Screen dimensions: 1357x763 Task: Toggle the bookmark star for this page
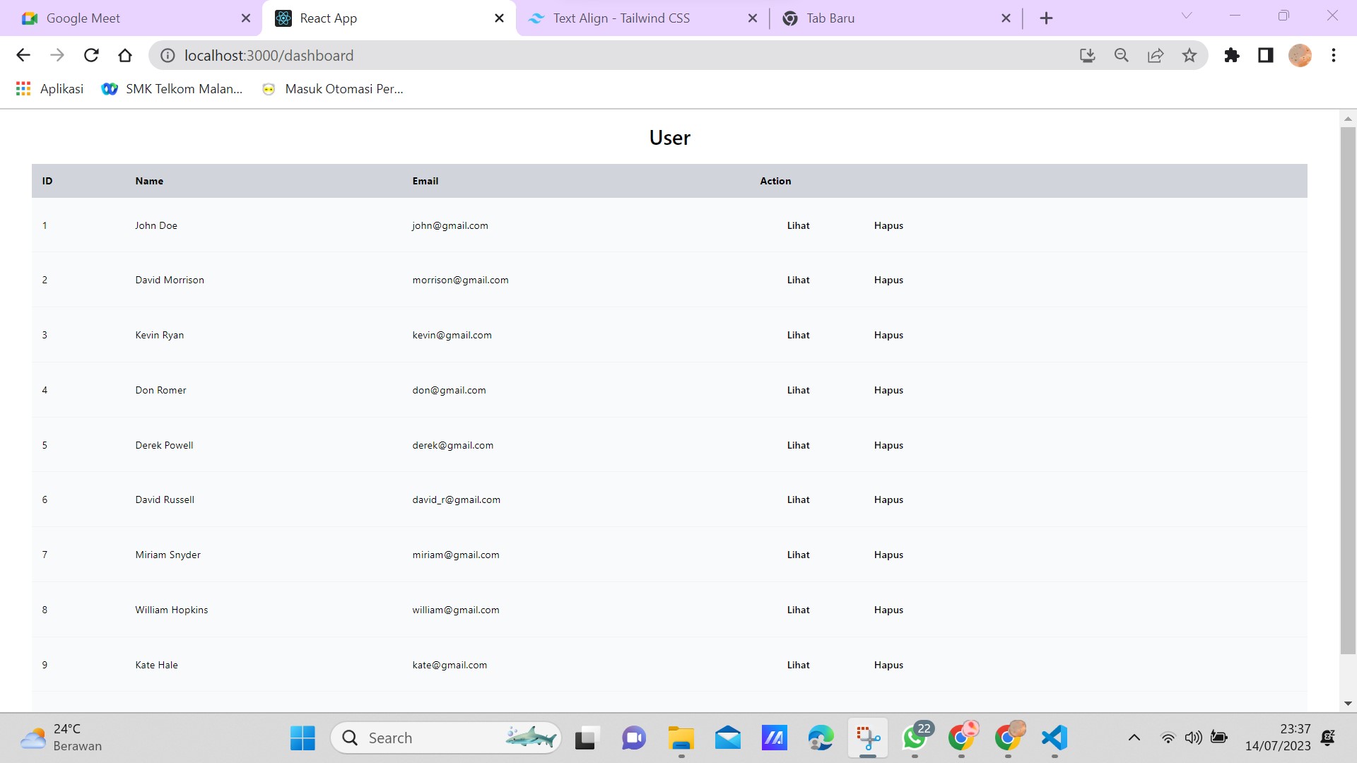point(1190,55)
